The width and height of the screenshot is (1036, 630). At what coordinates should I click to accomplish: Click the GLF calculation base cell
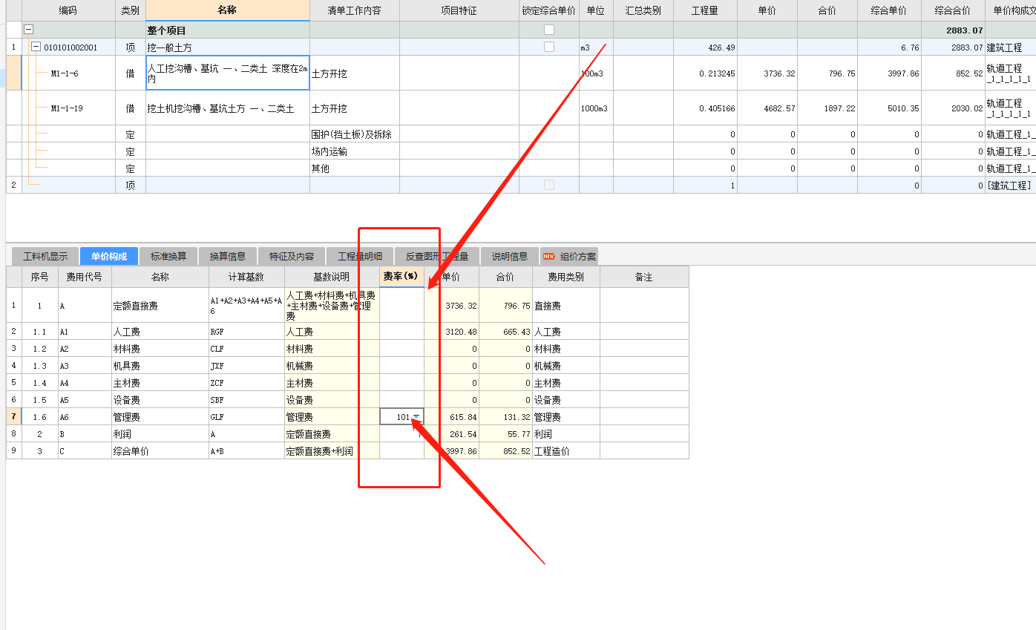pyautogui.click(x=246, y=417)
